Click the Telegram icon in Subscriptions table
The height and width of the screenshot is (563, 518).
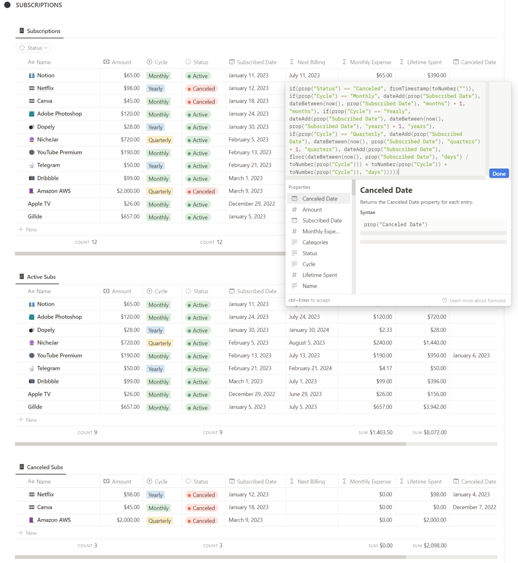pyautogui.click(x=32, y=165)
